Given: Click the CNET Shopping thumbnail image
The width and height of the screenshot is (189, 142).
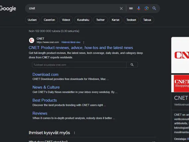Looking at the screenshot, I should pos(180,84).
